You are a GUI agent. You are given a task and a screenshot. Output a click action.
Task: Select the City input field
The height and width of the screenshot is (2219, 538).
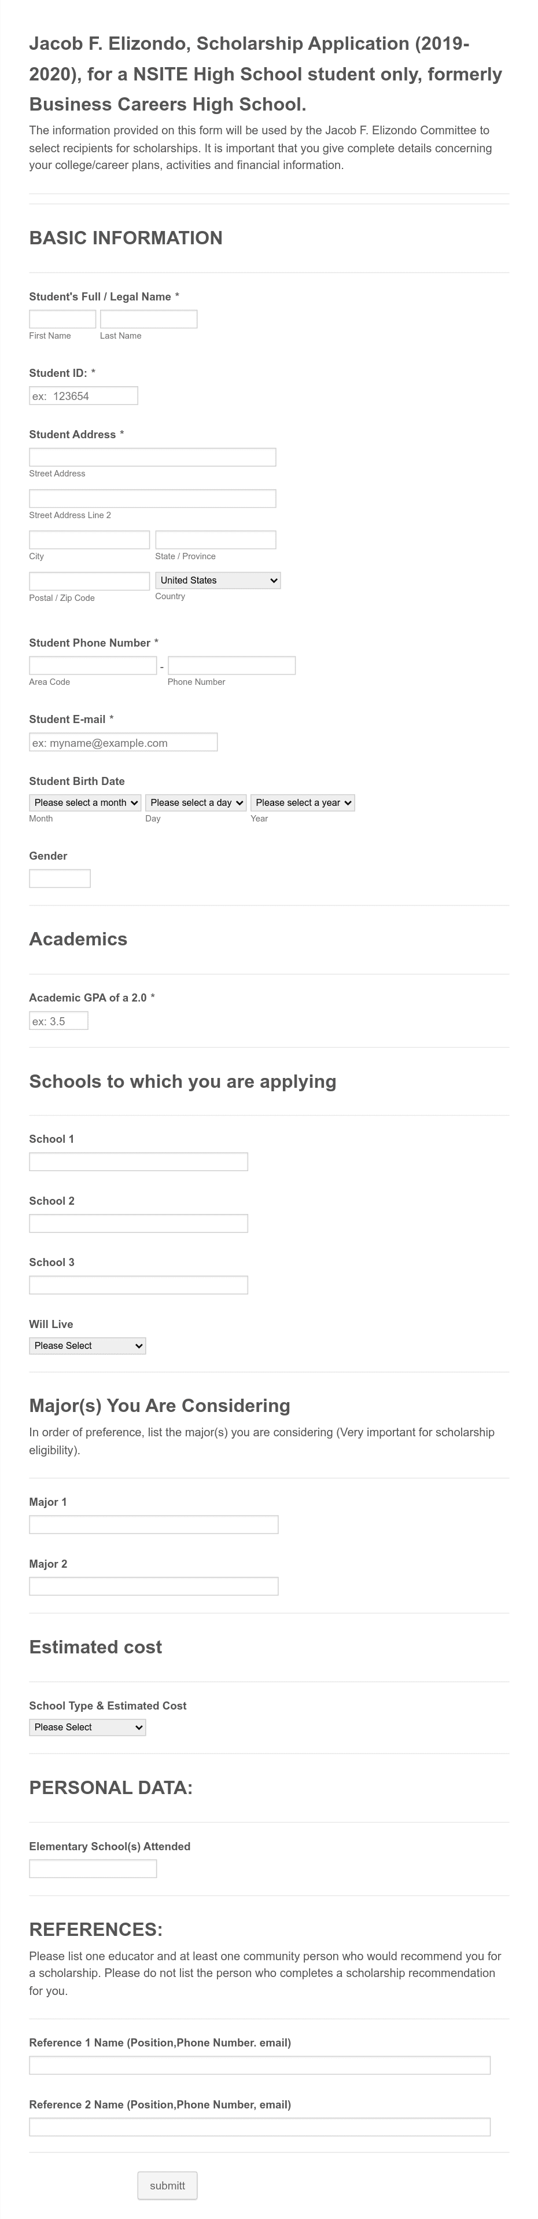[90, 540]
